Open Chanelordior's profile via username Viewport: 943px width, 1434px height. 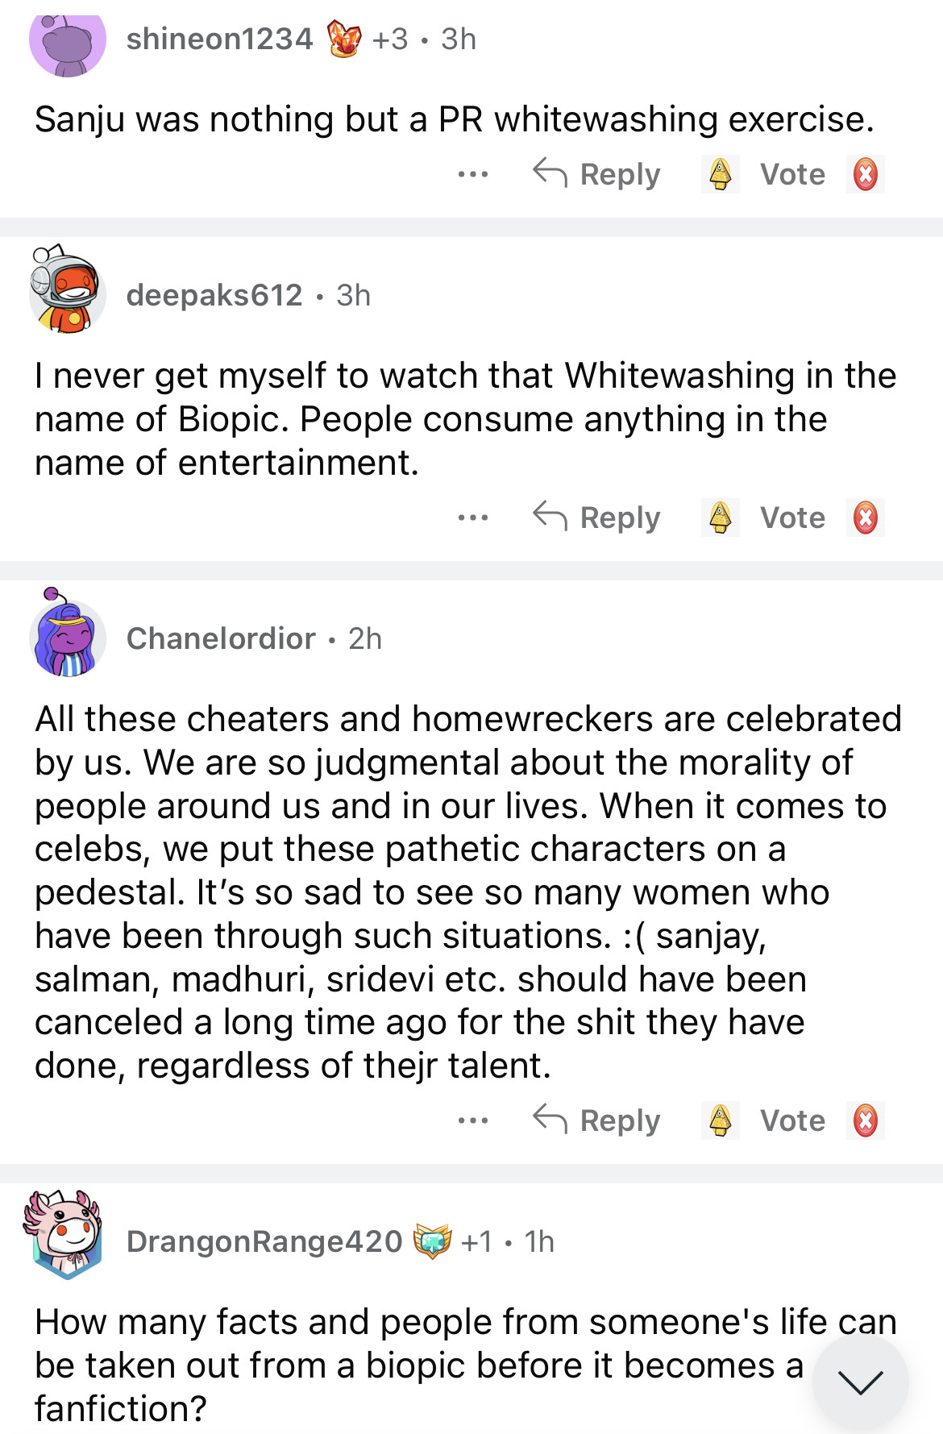pyautogui.click(x=221, y=638)
